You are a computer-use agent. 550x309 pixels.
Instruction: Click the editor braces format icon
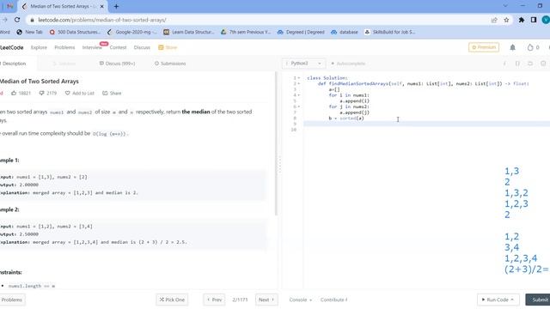(x=517, y=64)
